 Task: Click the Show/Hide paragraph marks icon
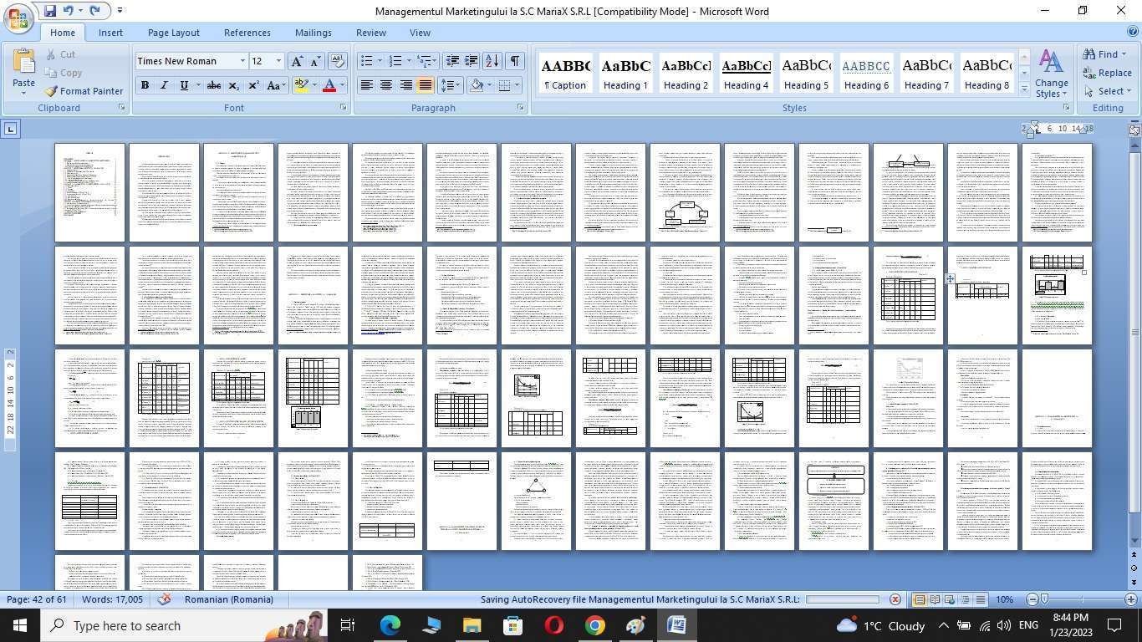pyautogui.click(x=515, y=61)
